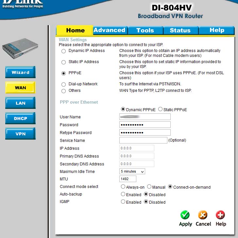Open the Maximum Idle Time dropdown
This screenshot has width=238, height=238.
132,171
